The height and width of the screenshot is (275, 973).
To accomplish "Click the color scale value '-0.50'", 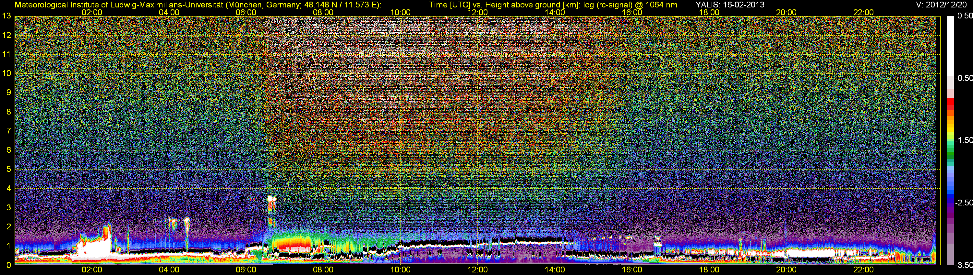I will coord(964,78).
